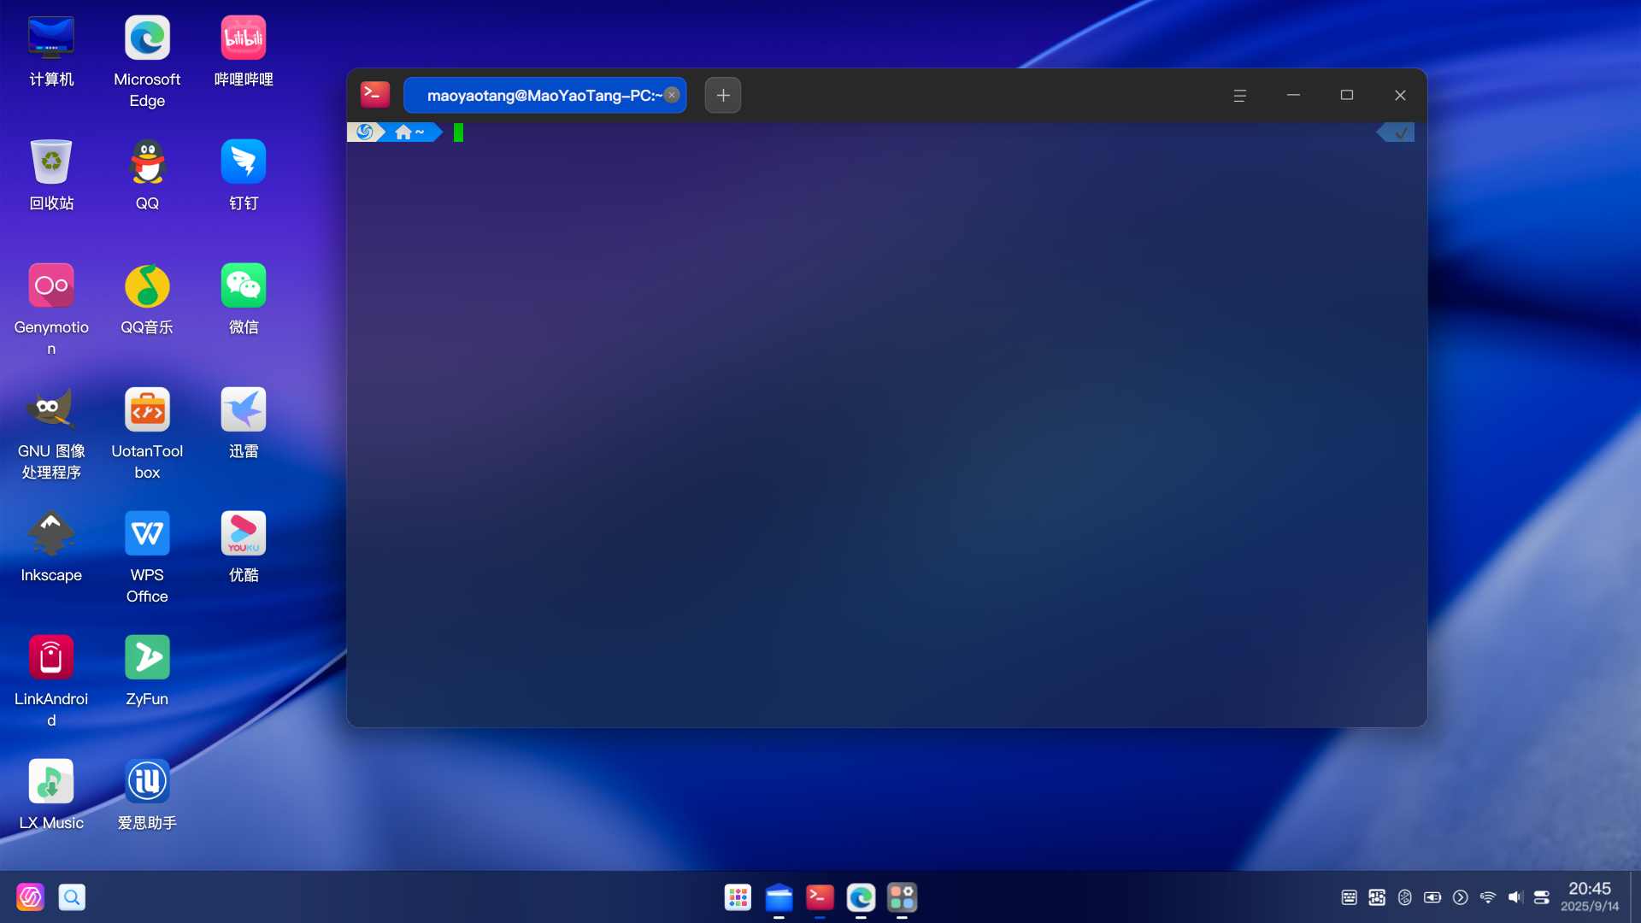The image size is (1641, 923).
Task: Launch QQ from the desktop
Action: coord(147,175)
